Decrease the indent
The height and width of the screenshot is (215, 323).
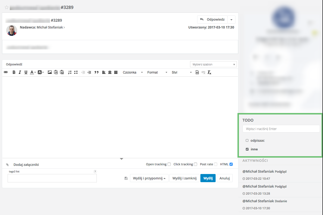[83, 72]
